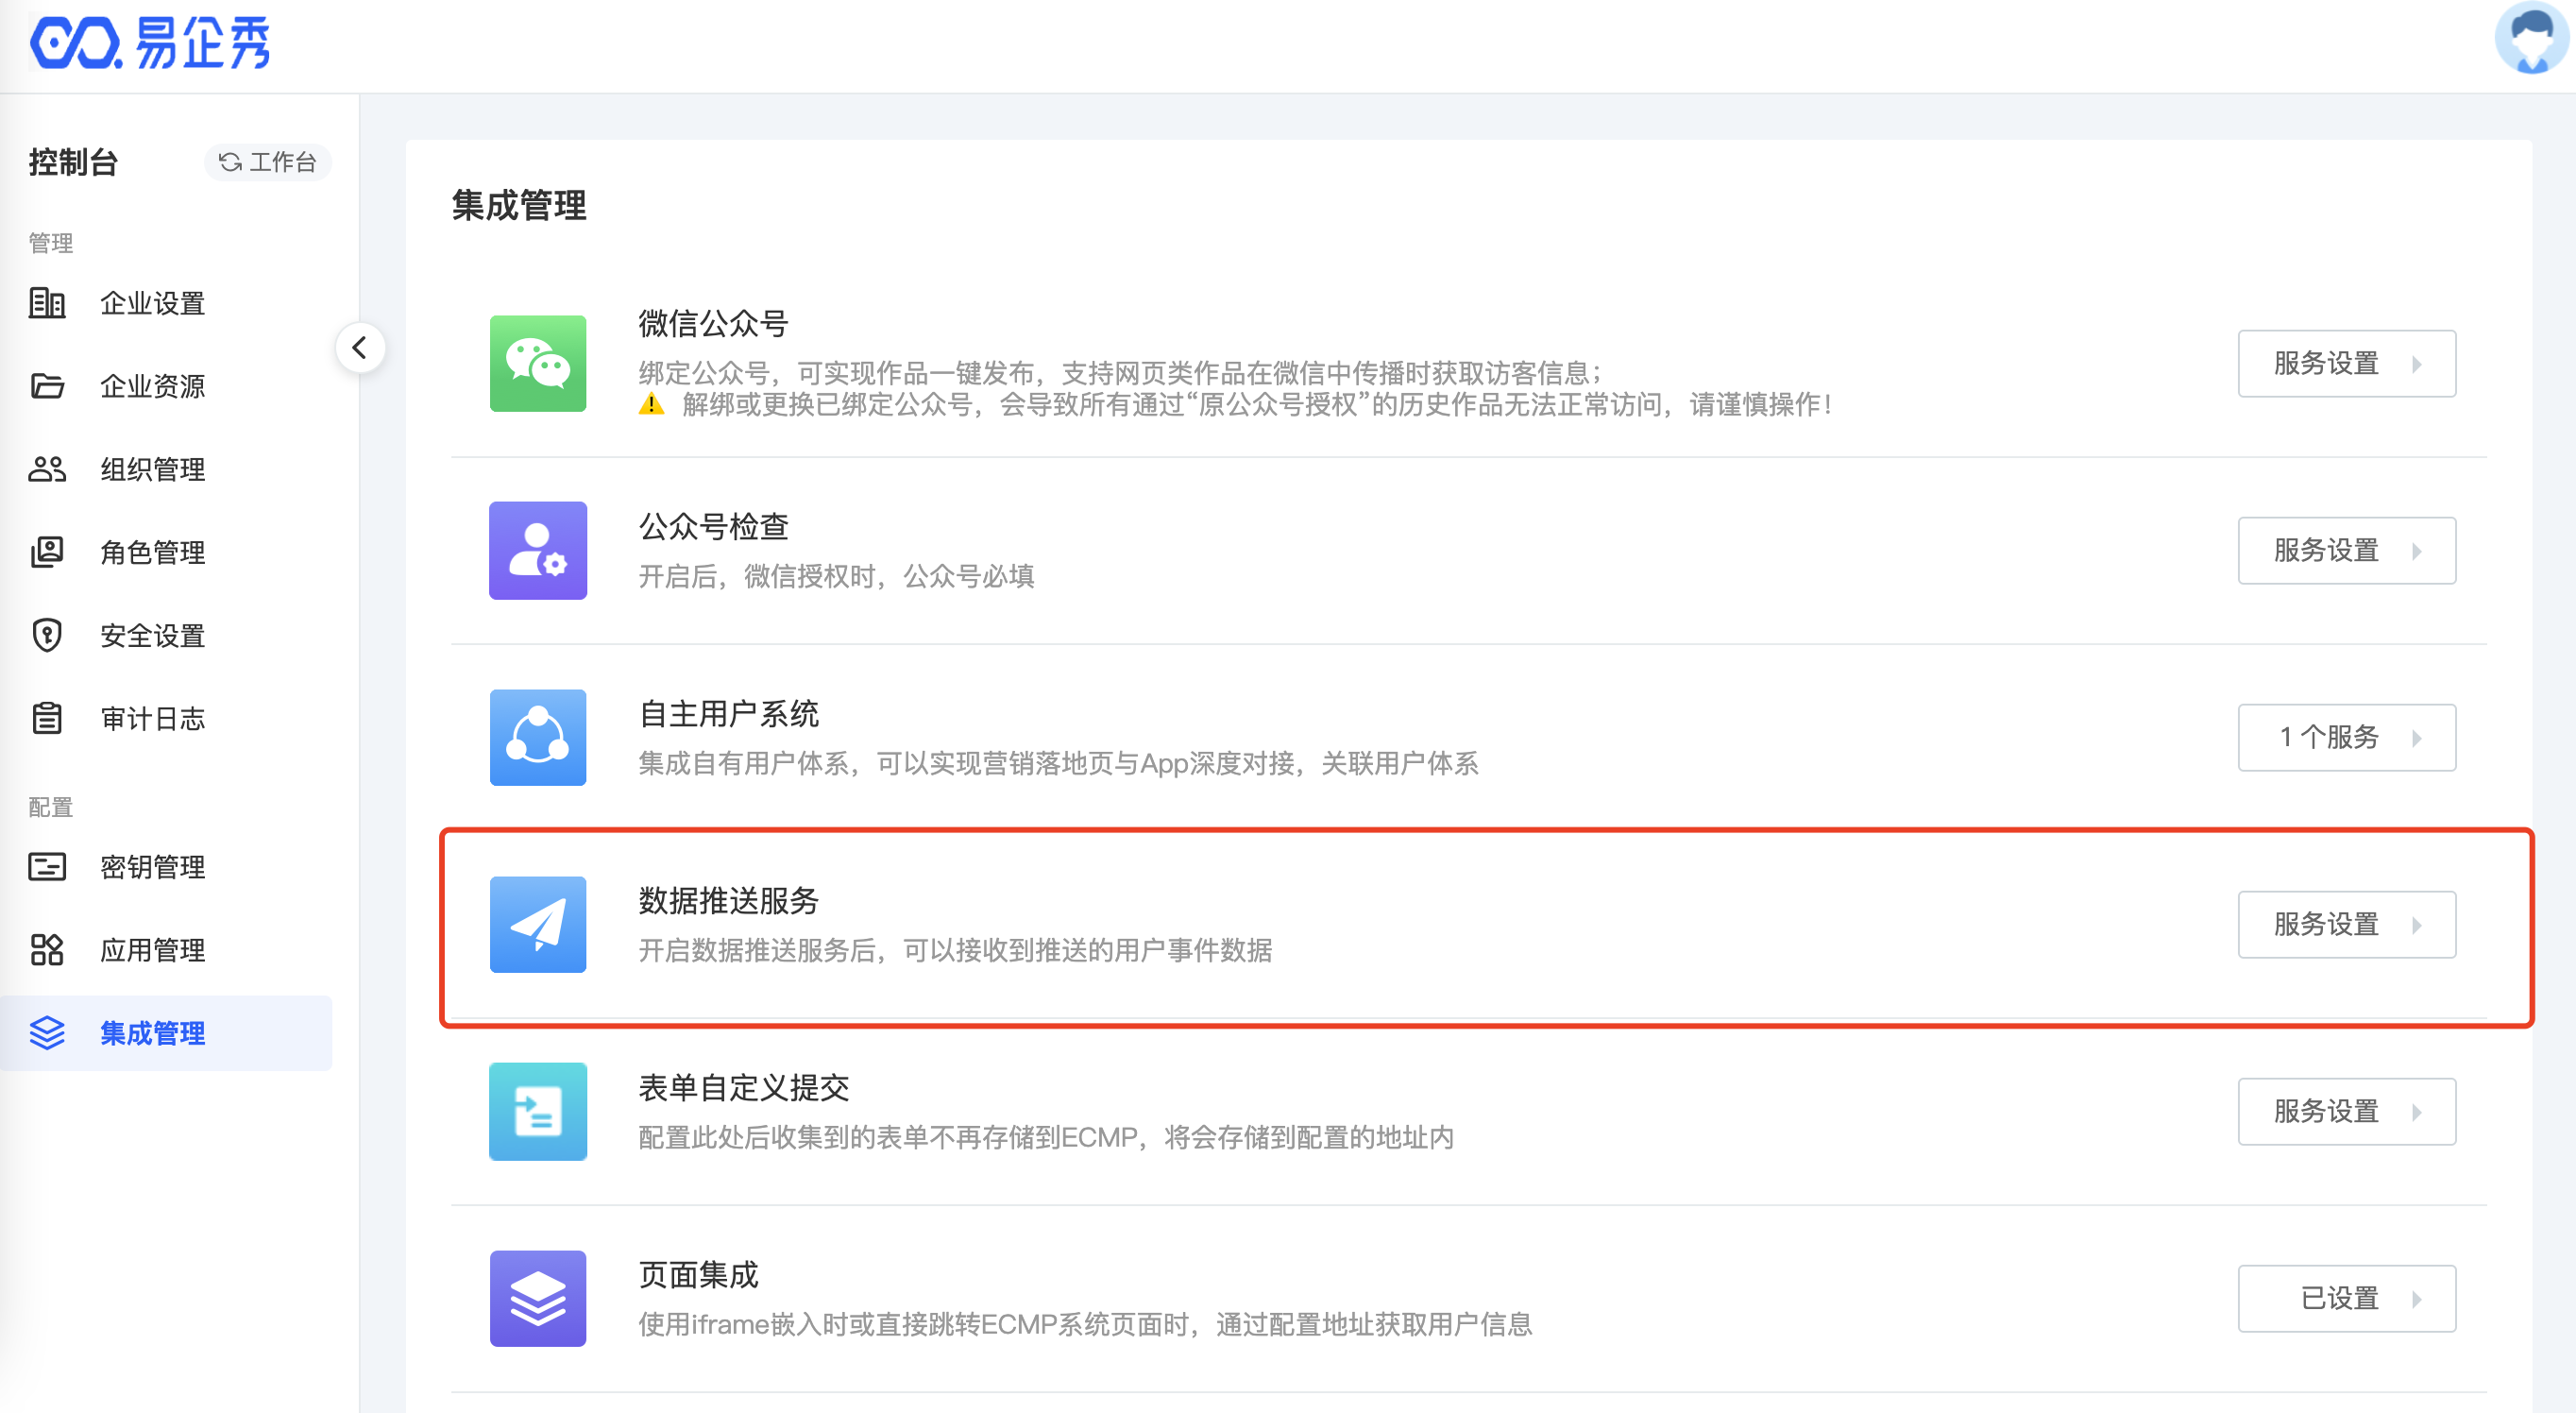Click the 页面集成 layers icon

pyautogui.click(x=538, y=1298)
